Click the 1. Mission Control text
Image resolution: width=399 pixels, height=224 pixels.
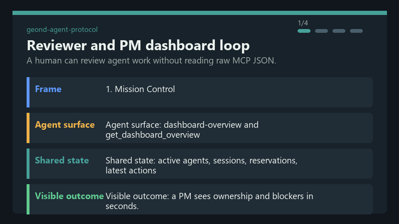pos(140,89)
